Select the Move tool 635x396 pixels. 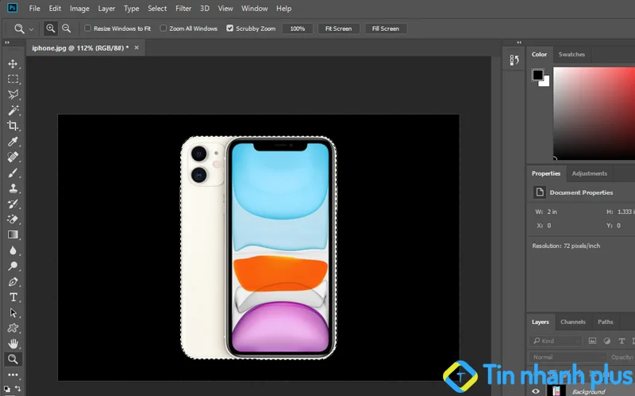pos(13,63)
